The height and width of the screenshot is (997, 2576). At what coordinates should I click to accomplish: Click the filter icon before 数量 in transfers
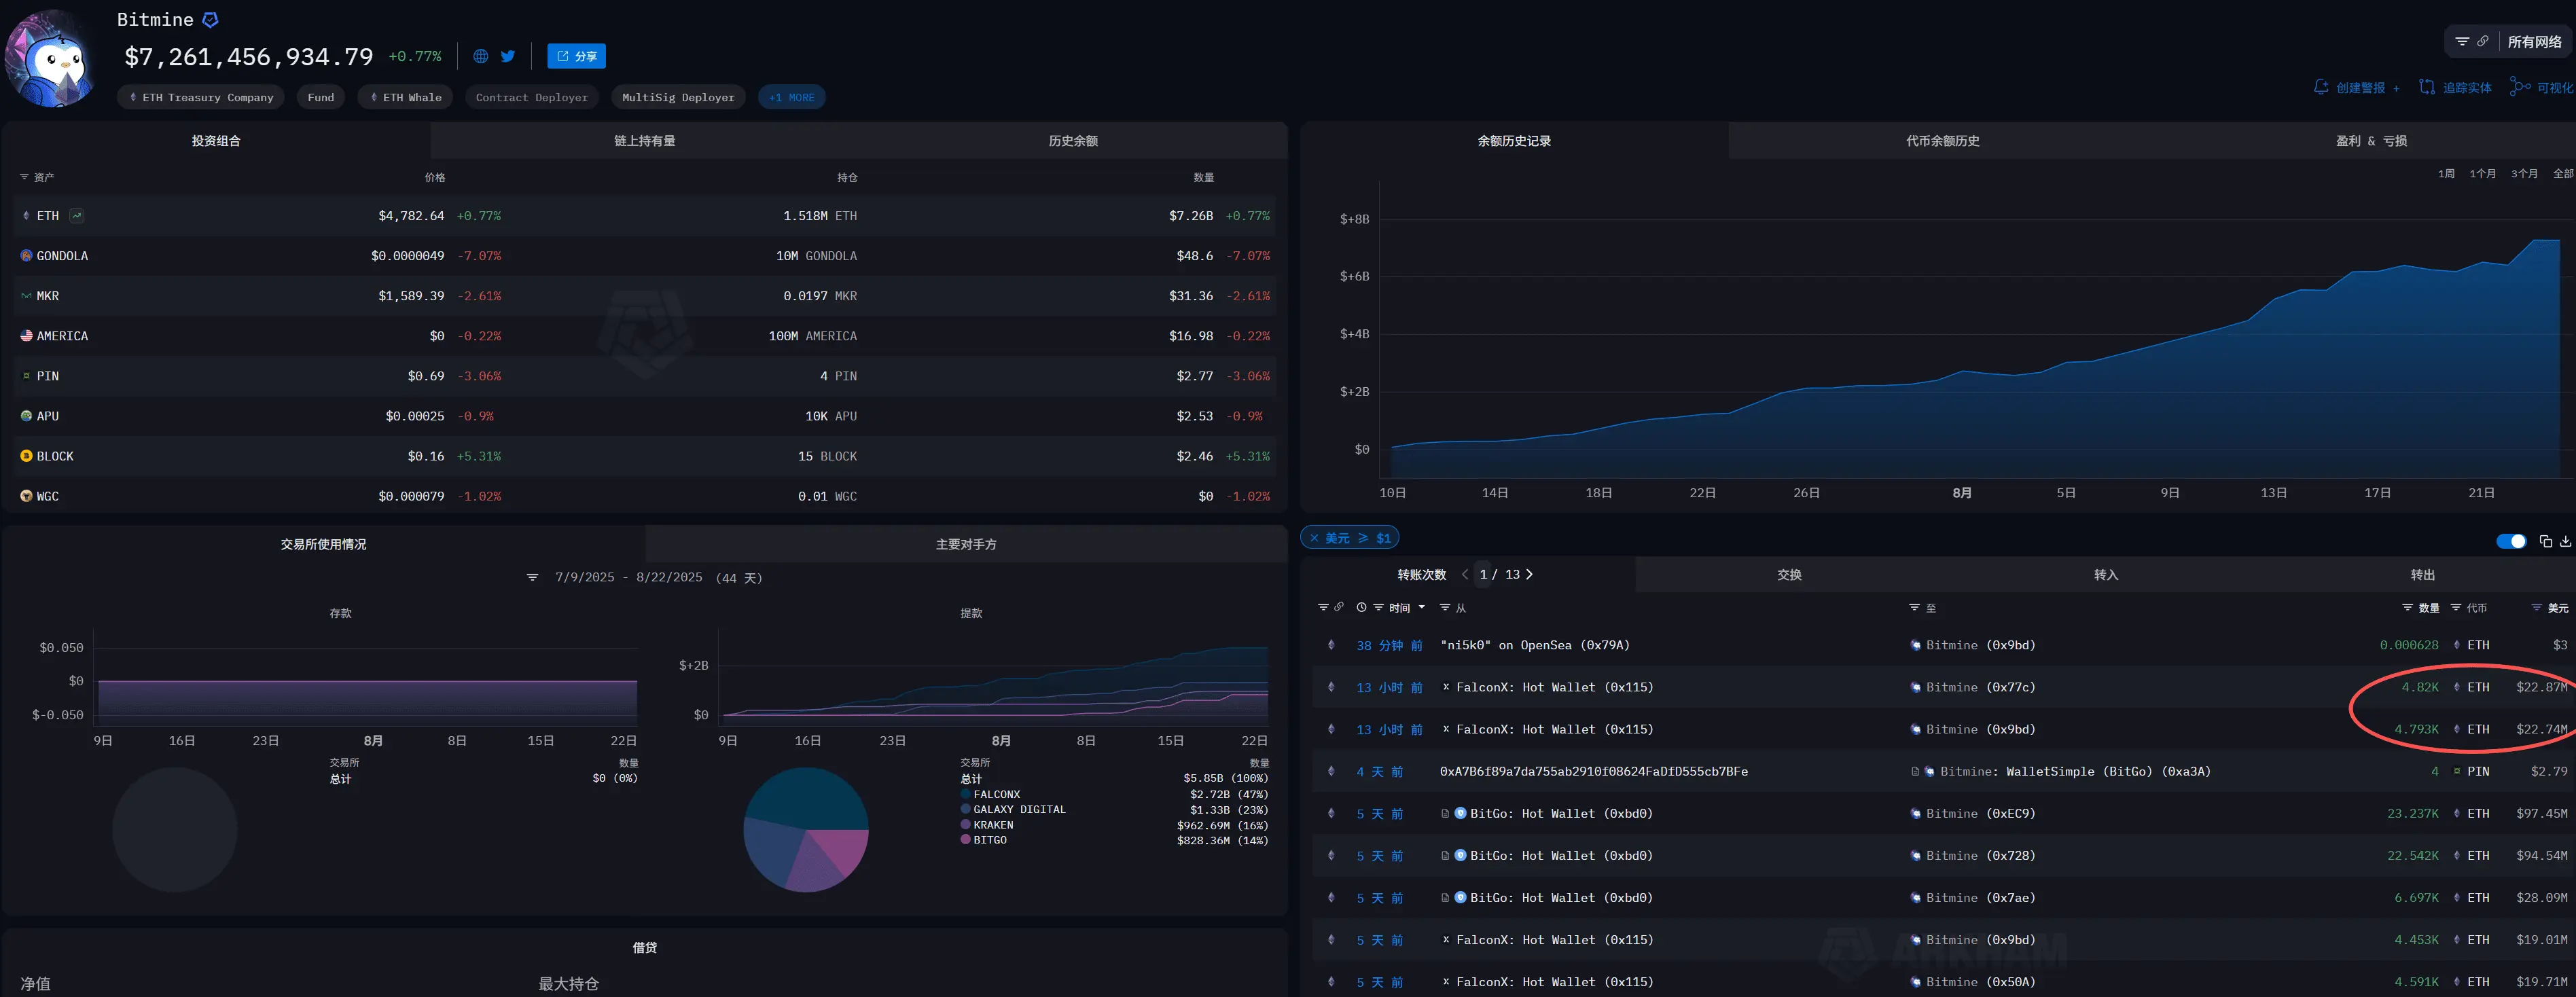pyautogui.click(x=2407, y=607)
